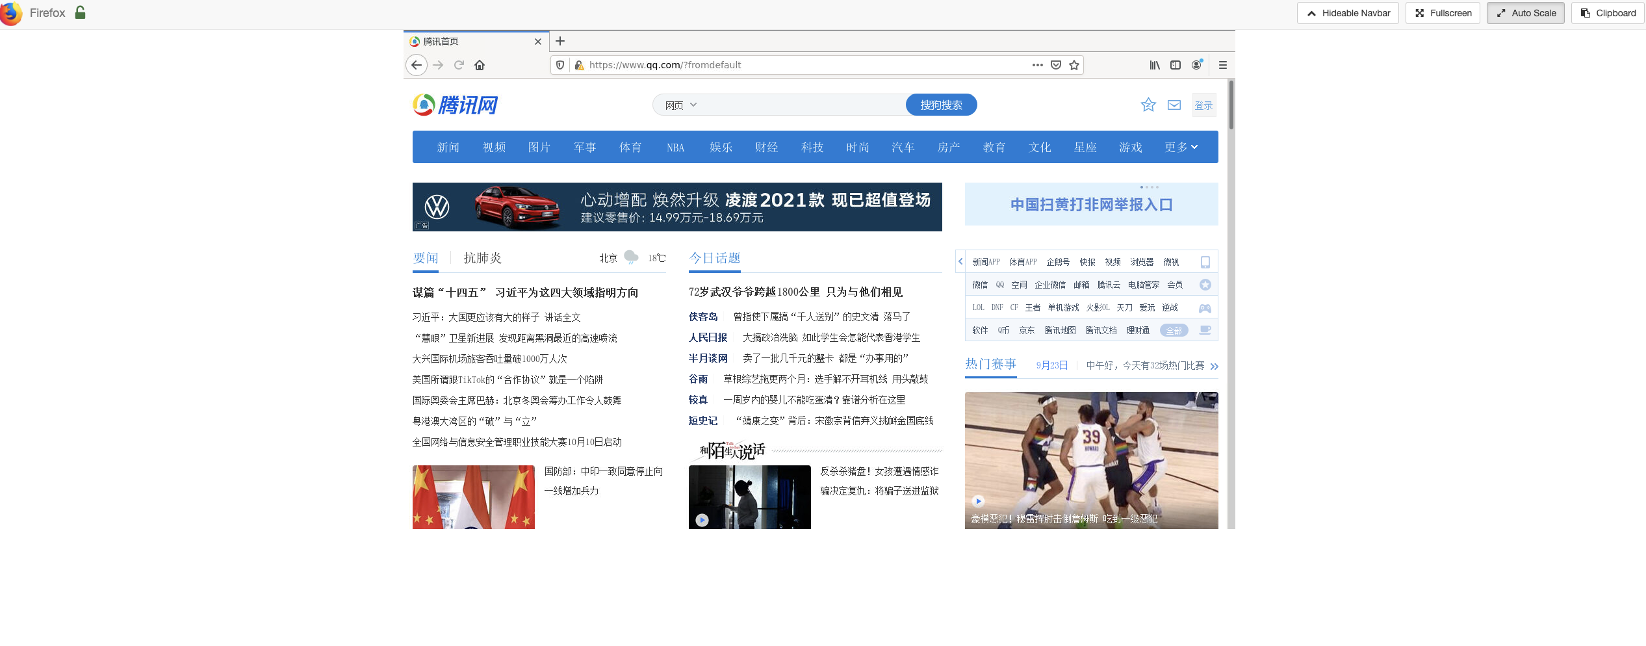The height and width of the screenshot is (646, 1646).
Task: Open 游戏 in navigation bar
Action: [1130, 148]
